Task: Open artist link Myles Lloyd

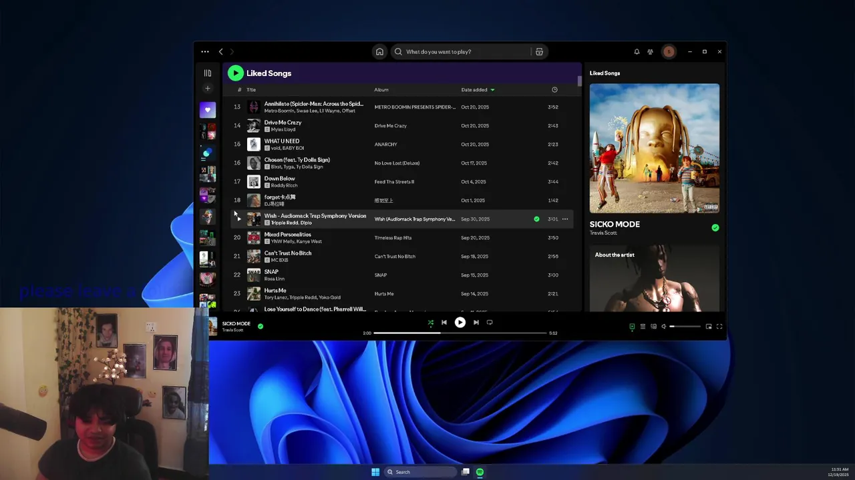Action: tap(284, 129)
